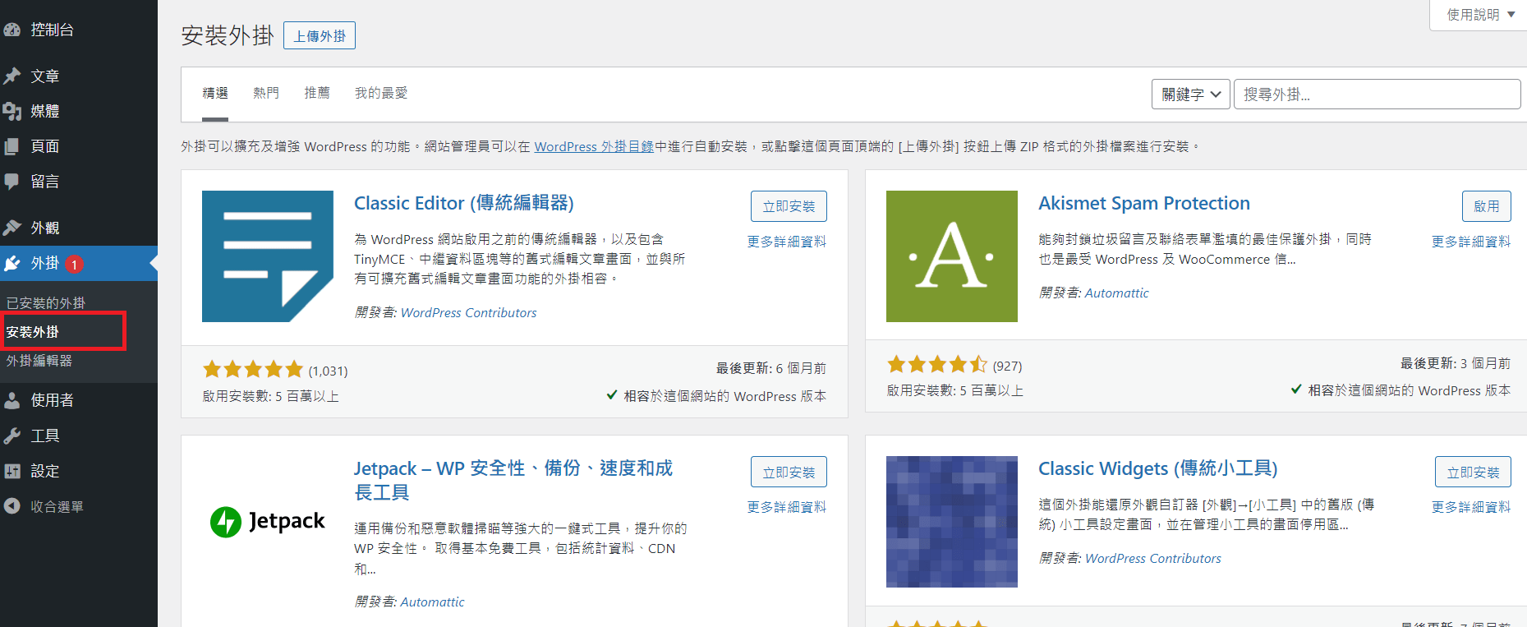Open the Akismet developer Automattic link
1527x627 pixels.
pos(1117,293)
